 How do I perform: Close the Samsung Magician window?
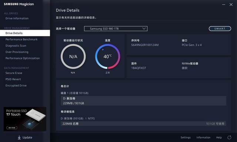[231, 5]
